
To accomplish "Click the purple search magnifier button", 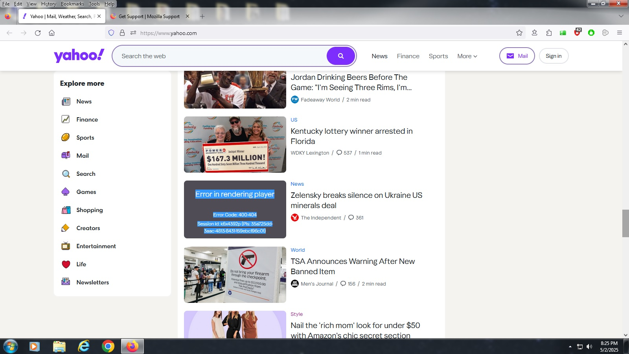I will point(341,56).
